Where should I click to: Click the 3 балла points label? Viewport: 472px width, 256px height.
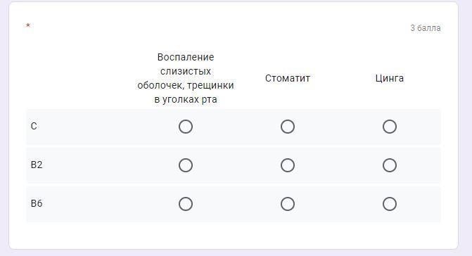coord(426,28)
